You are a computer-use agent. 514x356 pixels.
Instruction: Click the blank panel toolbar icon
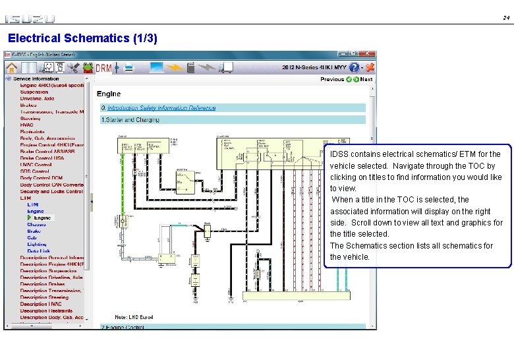29,67
